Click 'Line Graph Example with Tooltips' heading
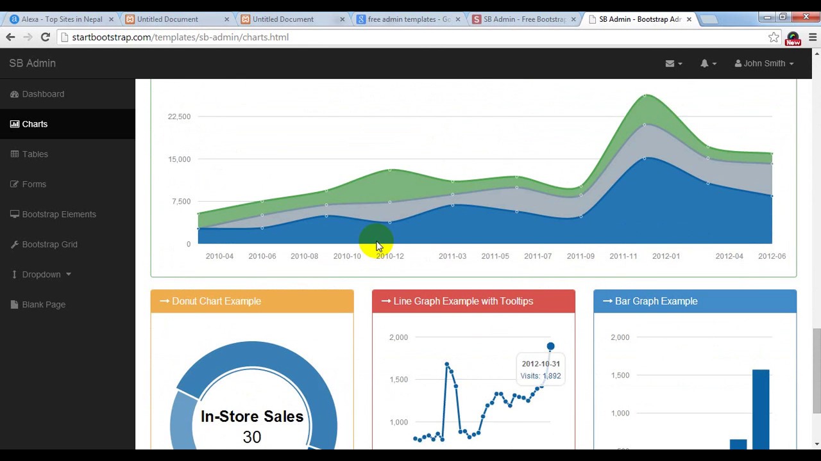The height and width of the screenshot is (461, 821). 463,301
